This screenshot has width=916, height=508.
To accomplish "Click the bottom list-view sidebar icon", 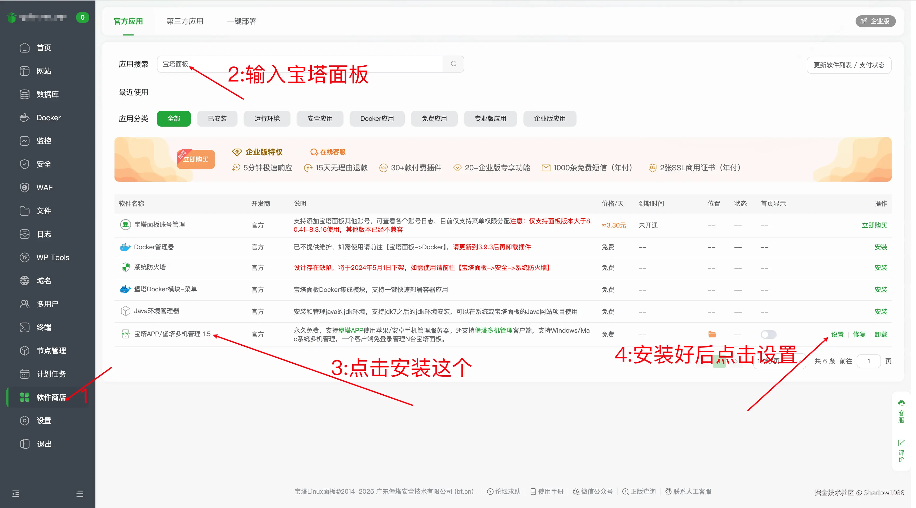I will tap(79, 493).
